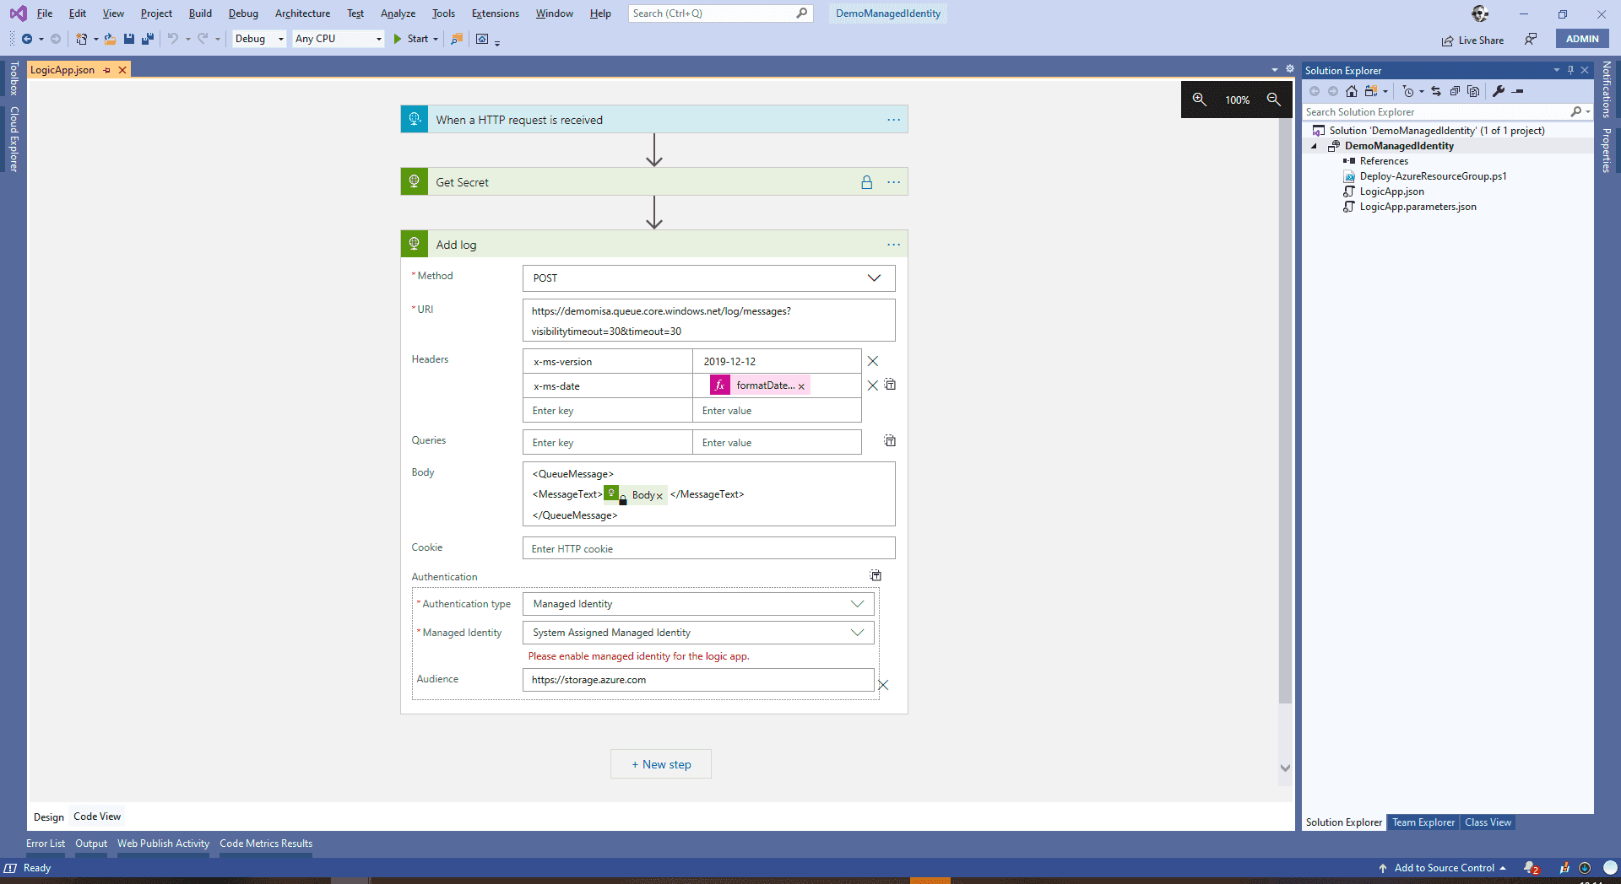Collapse the DemoManagedIdentity project node
This screenshot has width=1621, height=884.
(x=1314, y=146)
